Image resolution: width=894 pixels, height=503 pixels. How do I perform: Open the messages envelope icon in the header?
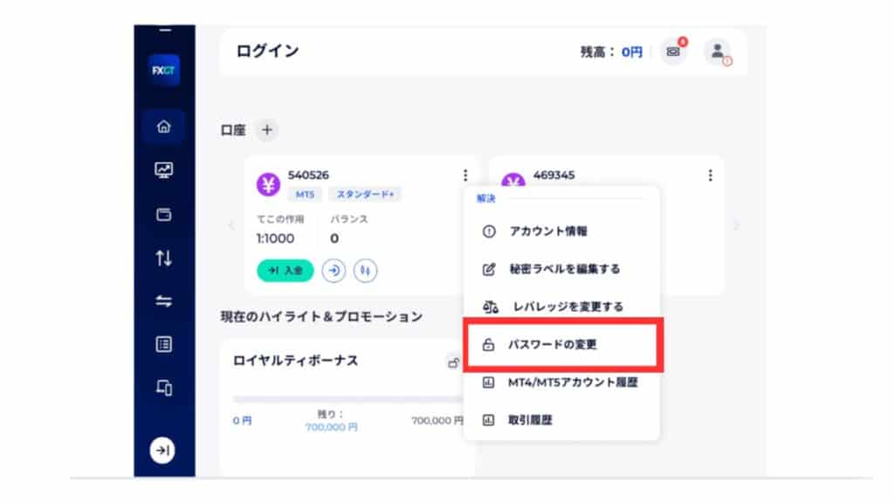point(673,52)
